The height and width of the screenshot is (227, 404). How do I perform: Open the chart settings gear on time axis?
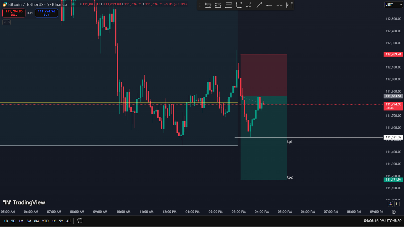click(x=393, y=212)
